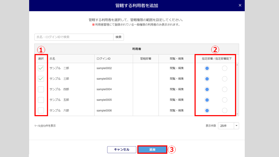Uncheck the checkbox for サンプル 三郎
The image size is (279, 157).
(x=41, y=79)
